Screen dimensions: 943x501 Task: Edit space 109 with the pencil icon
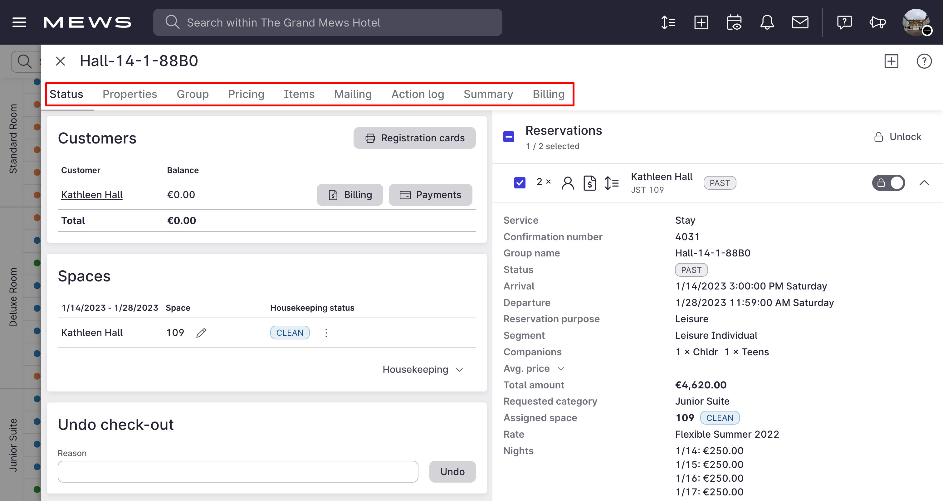point(201,333)
